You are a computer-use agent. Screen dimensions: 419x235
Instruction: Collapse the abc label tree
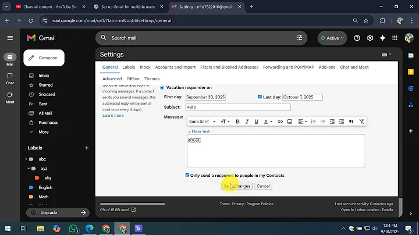(x=26, y=159)
